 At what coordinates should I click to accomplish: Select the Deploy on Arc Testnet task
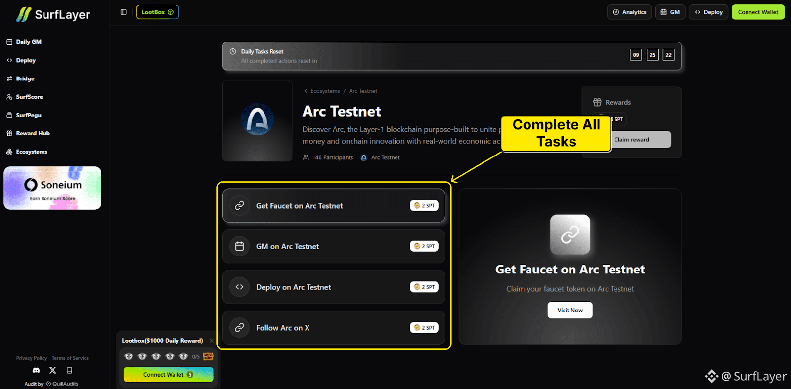tap(334, 287)
